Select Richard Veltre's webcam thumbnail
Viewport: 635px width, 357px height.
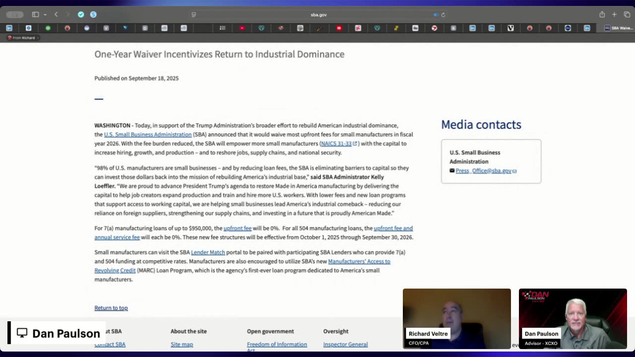point(457,319)
